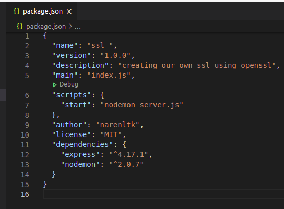Close the package.json editor tab
The image size is (284, 209).
[69, 11]
